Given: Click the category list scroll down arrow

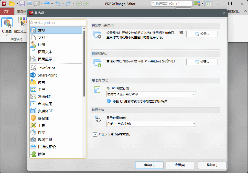Looking at the screenshot, I should [84, 156].
